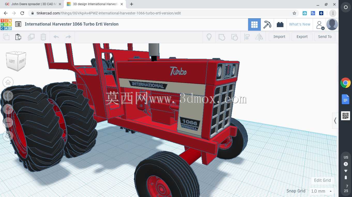This screenshot has height=197, width=352.
Task: Click the Group shapes icon
Action: coord(222,37)
